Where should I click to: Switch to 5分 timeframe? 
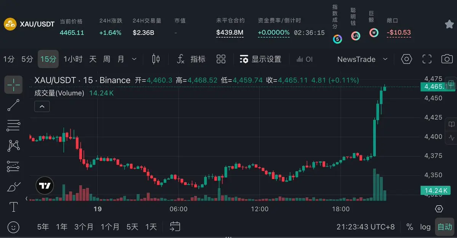(x=27, y=59)
